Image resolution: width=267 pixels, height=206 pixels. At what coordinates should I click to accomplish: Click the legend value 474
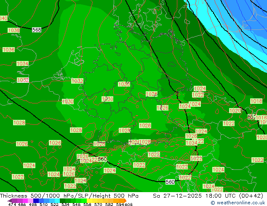[x=12, y=204]
